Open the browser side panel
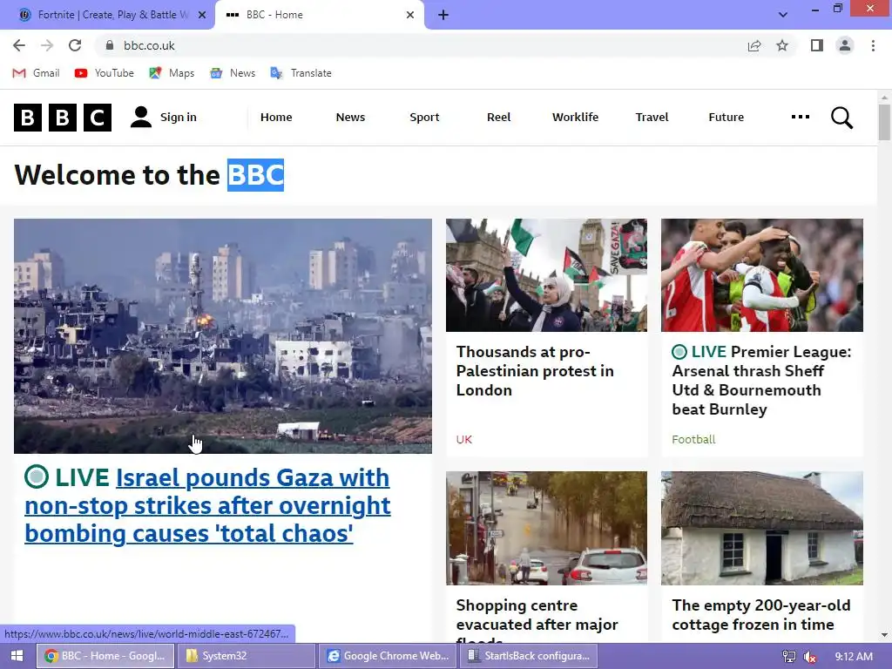The image size is (892, 669). pyautogui.click(x=817, y=45)
